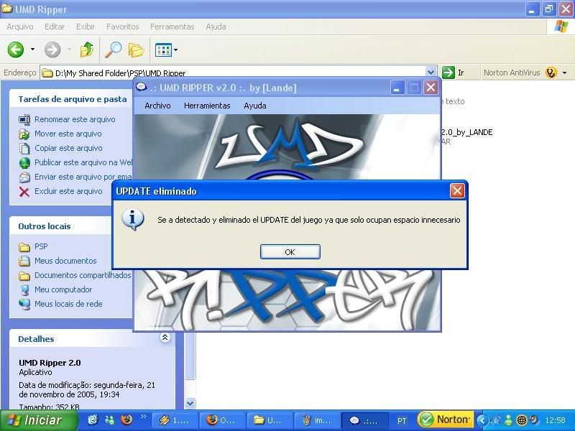Viewport: 575px width, 431px height.
Task: Open Archivo menu in UMD Ripper
Action: pos(157,106)
